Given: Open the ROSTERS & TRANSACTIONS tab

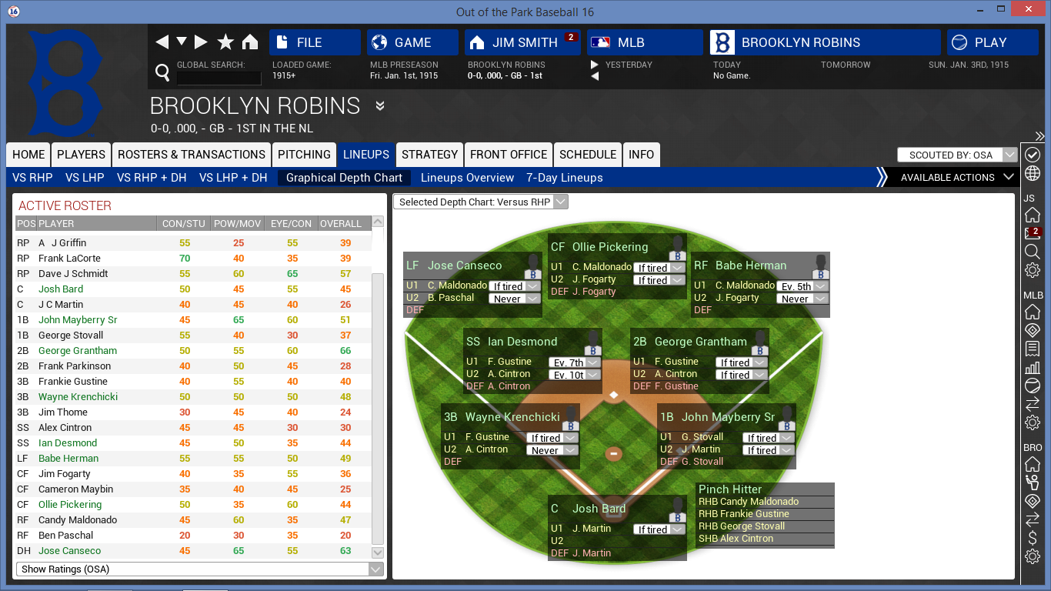Looking at the screenshot, I should pyautogui.click(x=192, y=155).
